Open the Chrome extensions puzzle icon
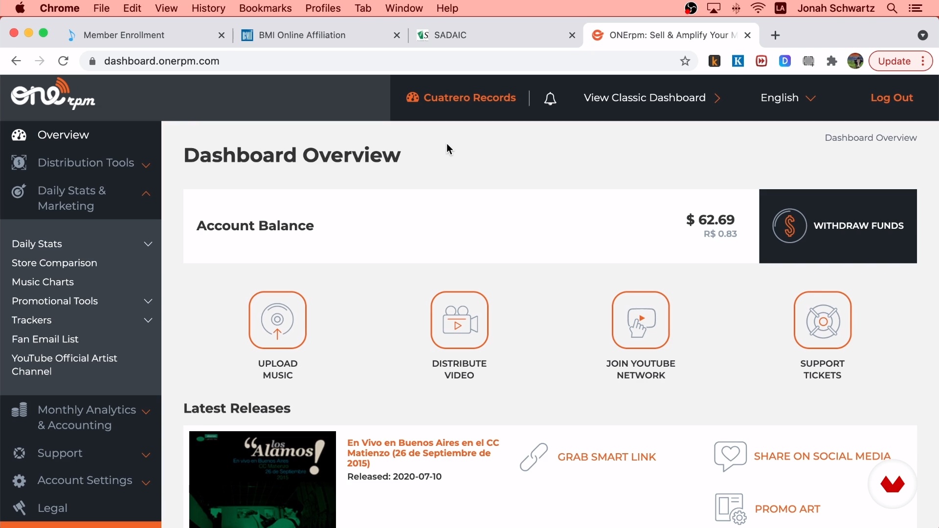This screenshot has width=939, height=528. click(832, 61)
